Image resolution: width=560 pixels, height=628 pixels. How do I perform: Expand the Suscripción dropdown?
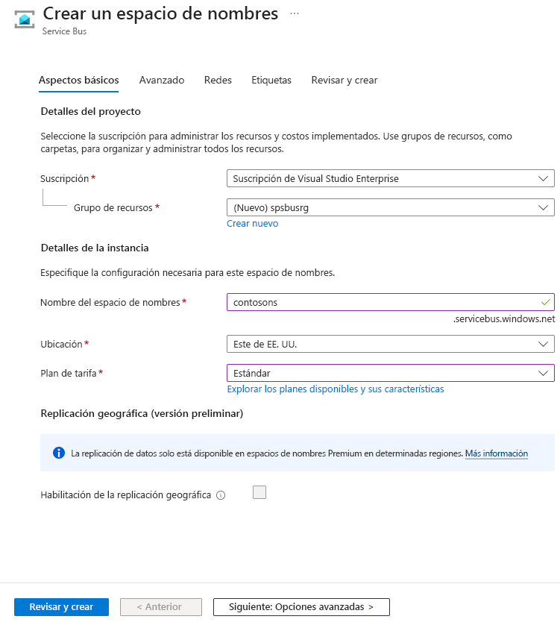(390, 178)
